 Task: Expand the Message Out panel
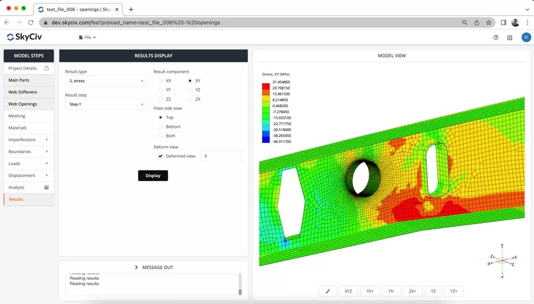(153, 267)
